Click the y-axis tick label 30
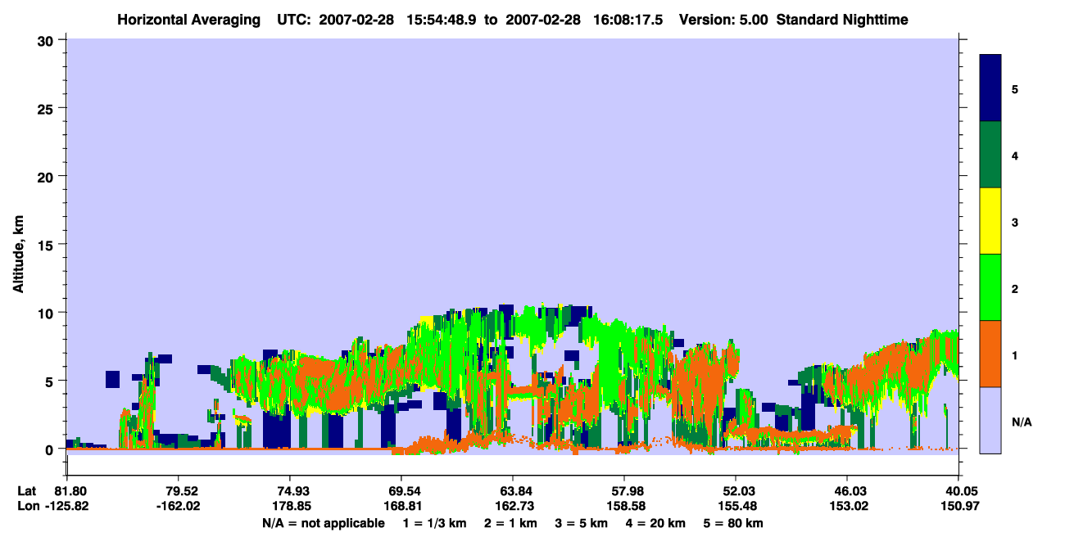 pyautogui.click(x=48, y=39)
